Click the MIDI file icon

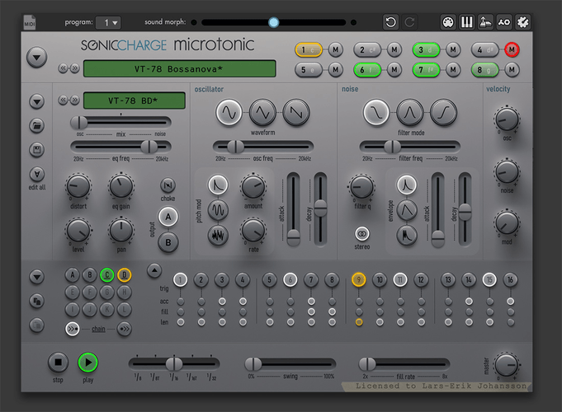[30, 22]
